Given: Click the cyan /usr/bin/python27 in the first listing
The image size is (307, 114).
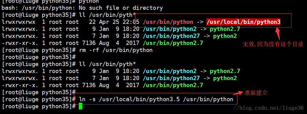Looking at the screenshot, I should pos(171,36).
